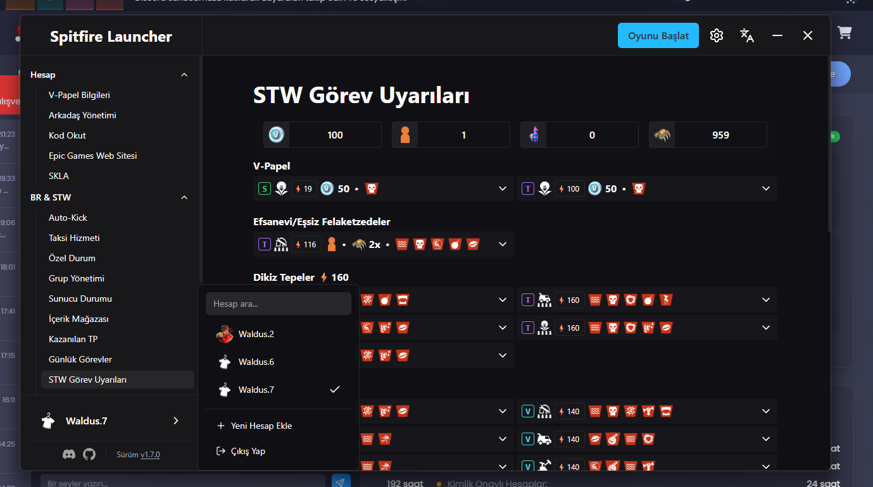Image resolution: width=873 pixels, height=487 pixels.
Task: Open the language translation selector icon
Action: tap(747, 35)
